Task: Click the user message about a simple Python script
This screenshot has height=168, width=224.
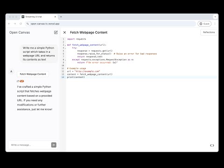Action: pyautogui.click(x=39, y=54)
